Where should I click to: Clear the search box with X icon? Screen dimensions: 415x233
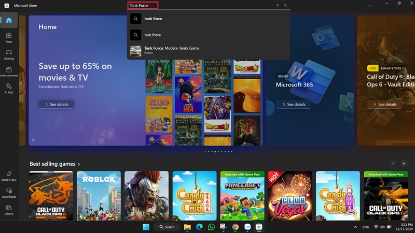coord(278,5)
